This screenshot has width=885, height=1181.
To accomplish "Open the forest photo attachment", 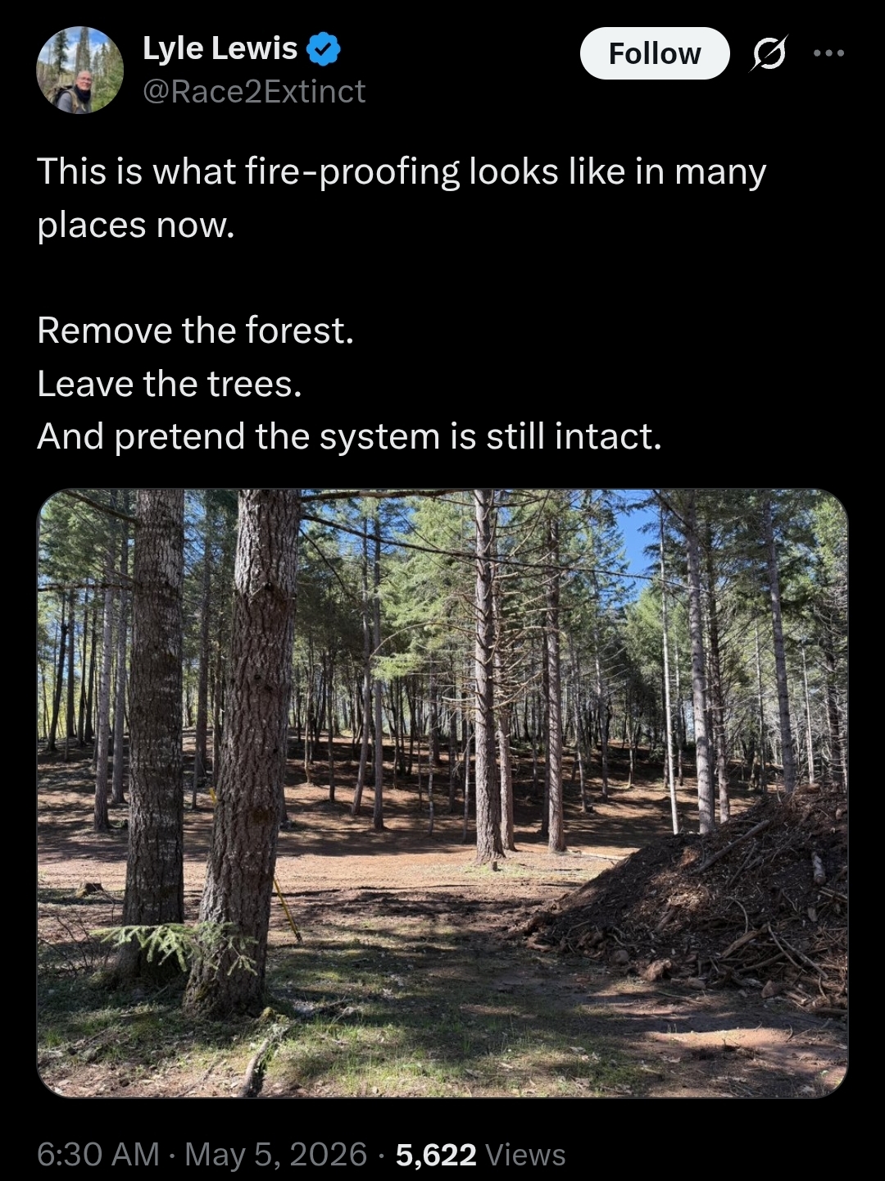I will point(442,793).
